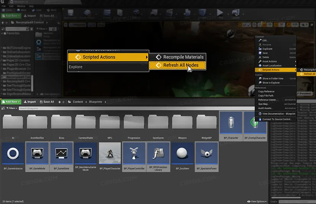Click the '20 items (7 selected)' status text

(x=13, y=201)
